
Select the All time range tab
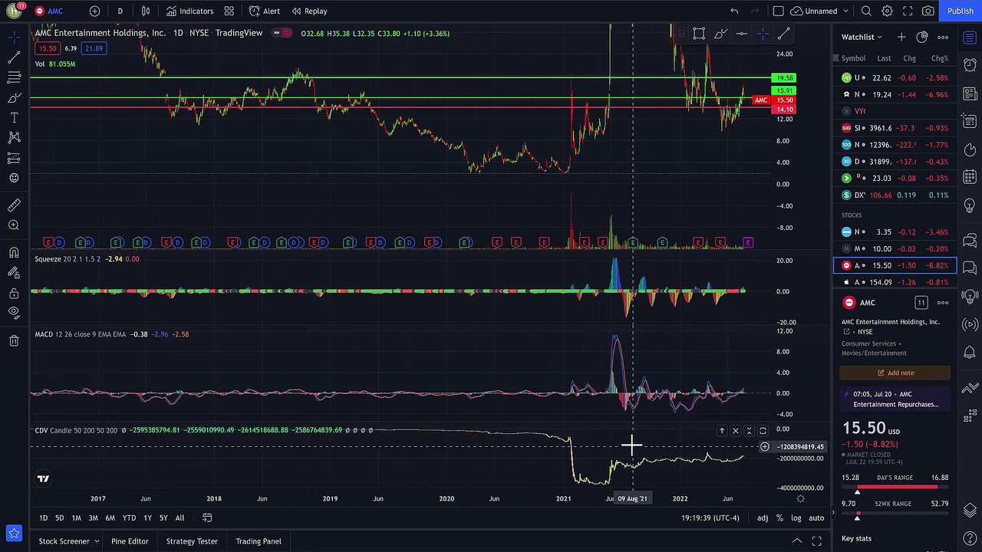180,518
